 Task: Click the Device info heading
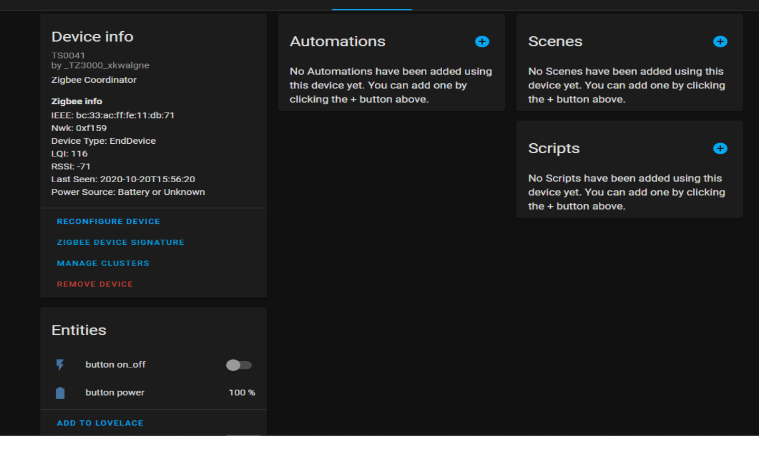pyautogui.click(x=92, y=37)
